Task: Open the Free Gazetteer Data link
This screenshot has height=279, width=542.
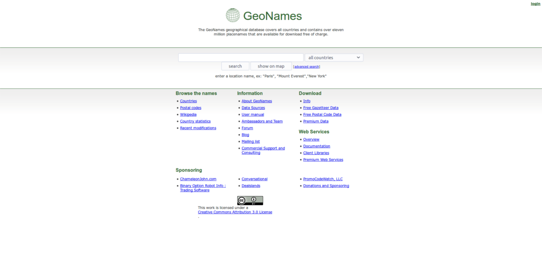Action: [x=321, y=108]
